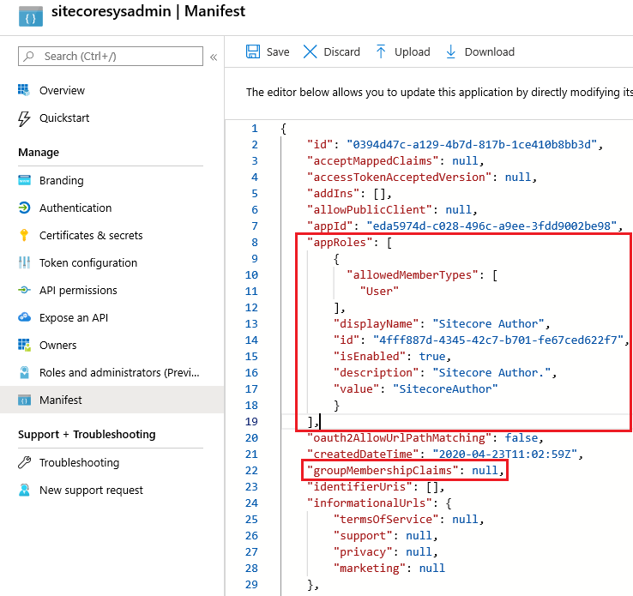Download the manifest file
Image resolution: width=633 pixels, height=596 pixels.
[480, 51]
